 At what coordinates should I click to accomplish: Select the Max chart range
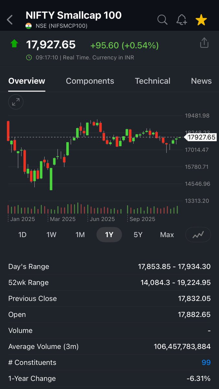click(x=167, y=235)
